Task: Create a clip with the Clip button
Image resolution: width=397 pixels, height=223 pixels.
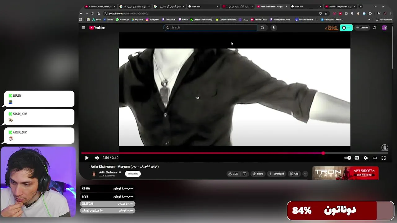Action: (x=294, y=174)
